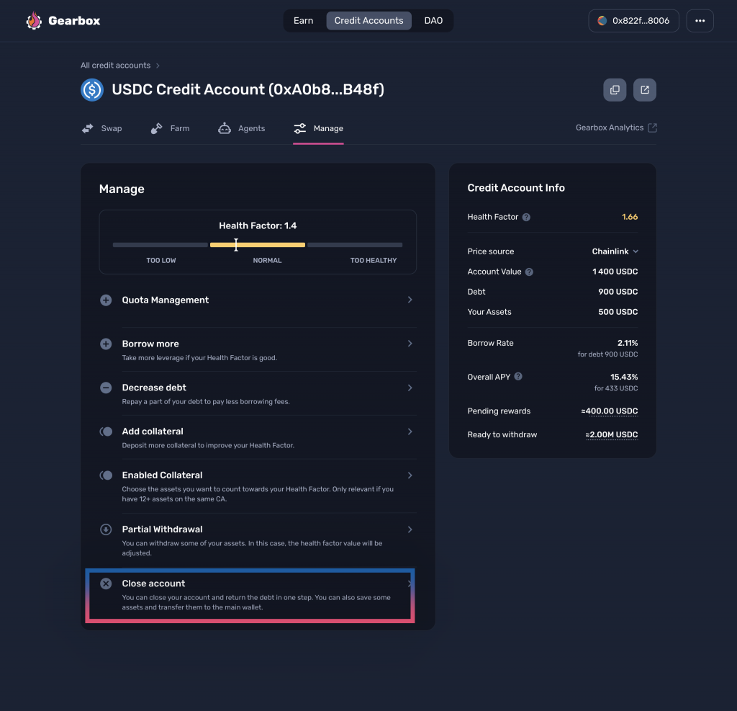This screenshot has height=711, width=737.
Task: Click the Debt 900 USDC amount
Action: point(618,292)
